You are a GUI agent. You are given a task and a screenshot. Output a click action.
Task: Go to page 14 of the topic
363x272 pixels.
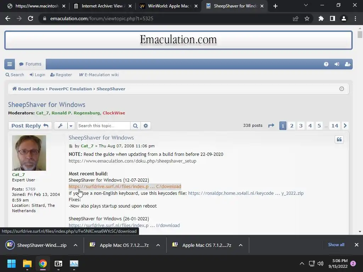[x=335, y=126]
